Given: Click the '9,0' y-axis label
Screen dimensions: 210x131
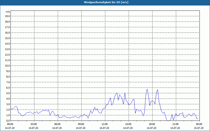Looking at the screenshot, I should [8, 71].
